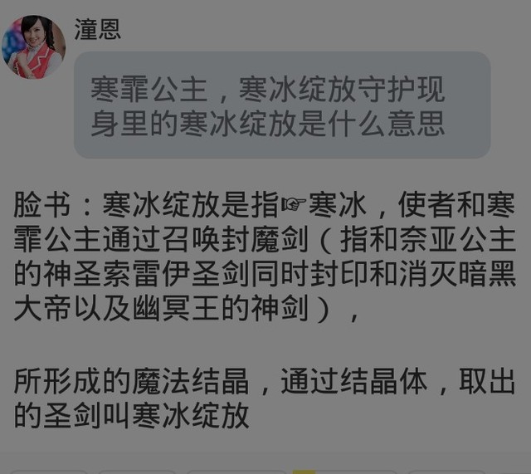
Task: Tap the first rounded button at bottom-left
Action: (x=49, y=472)
